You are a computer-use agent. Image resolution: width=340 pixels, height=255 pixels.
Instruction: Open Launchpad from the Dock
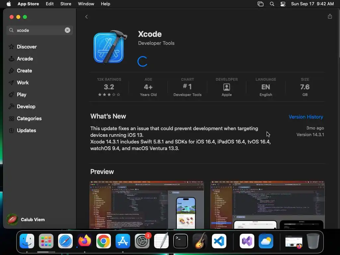(x=46, y=241)
